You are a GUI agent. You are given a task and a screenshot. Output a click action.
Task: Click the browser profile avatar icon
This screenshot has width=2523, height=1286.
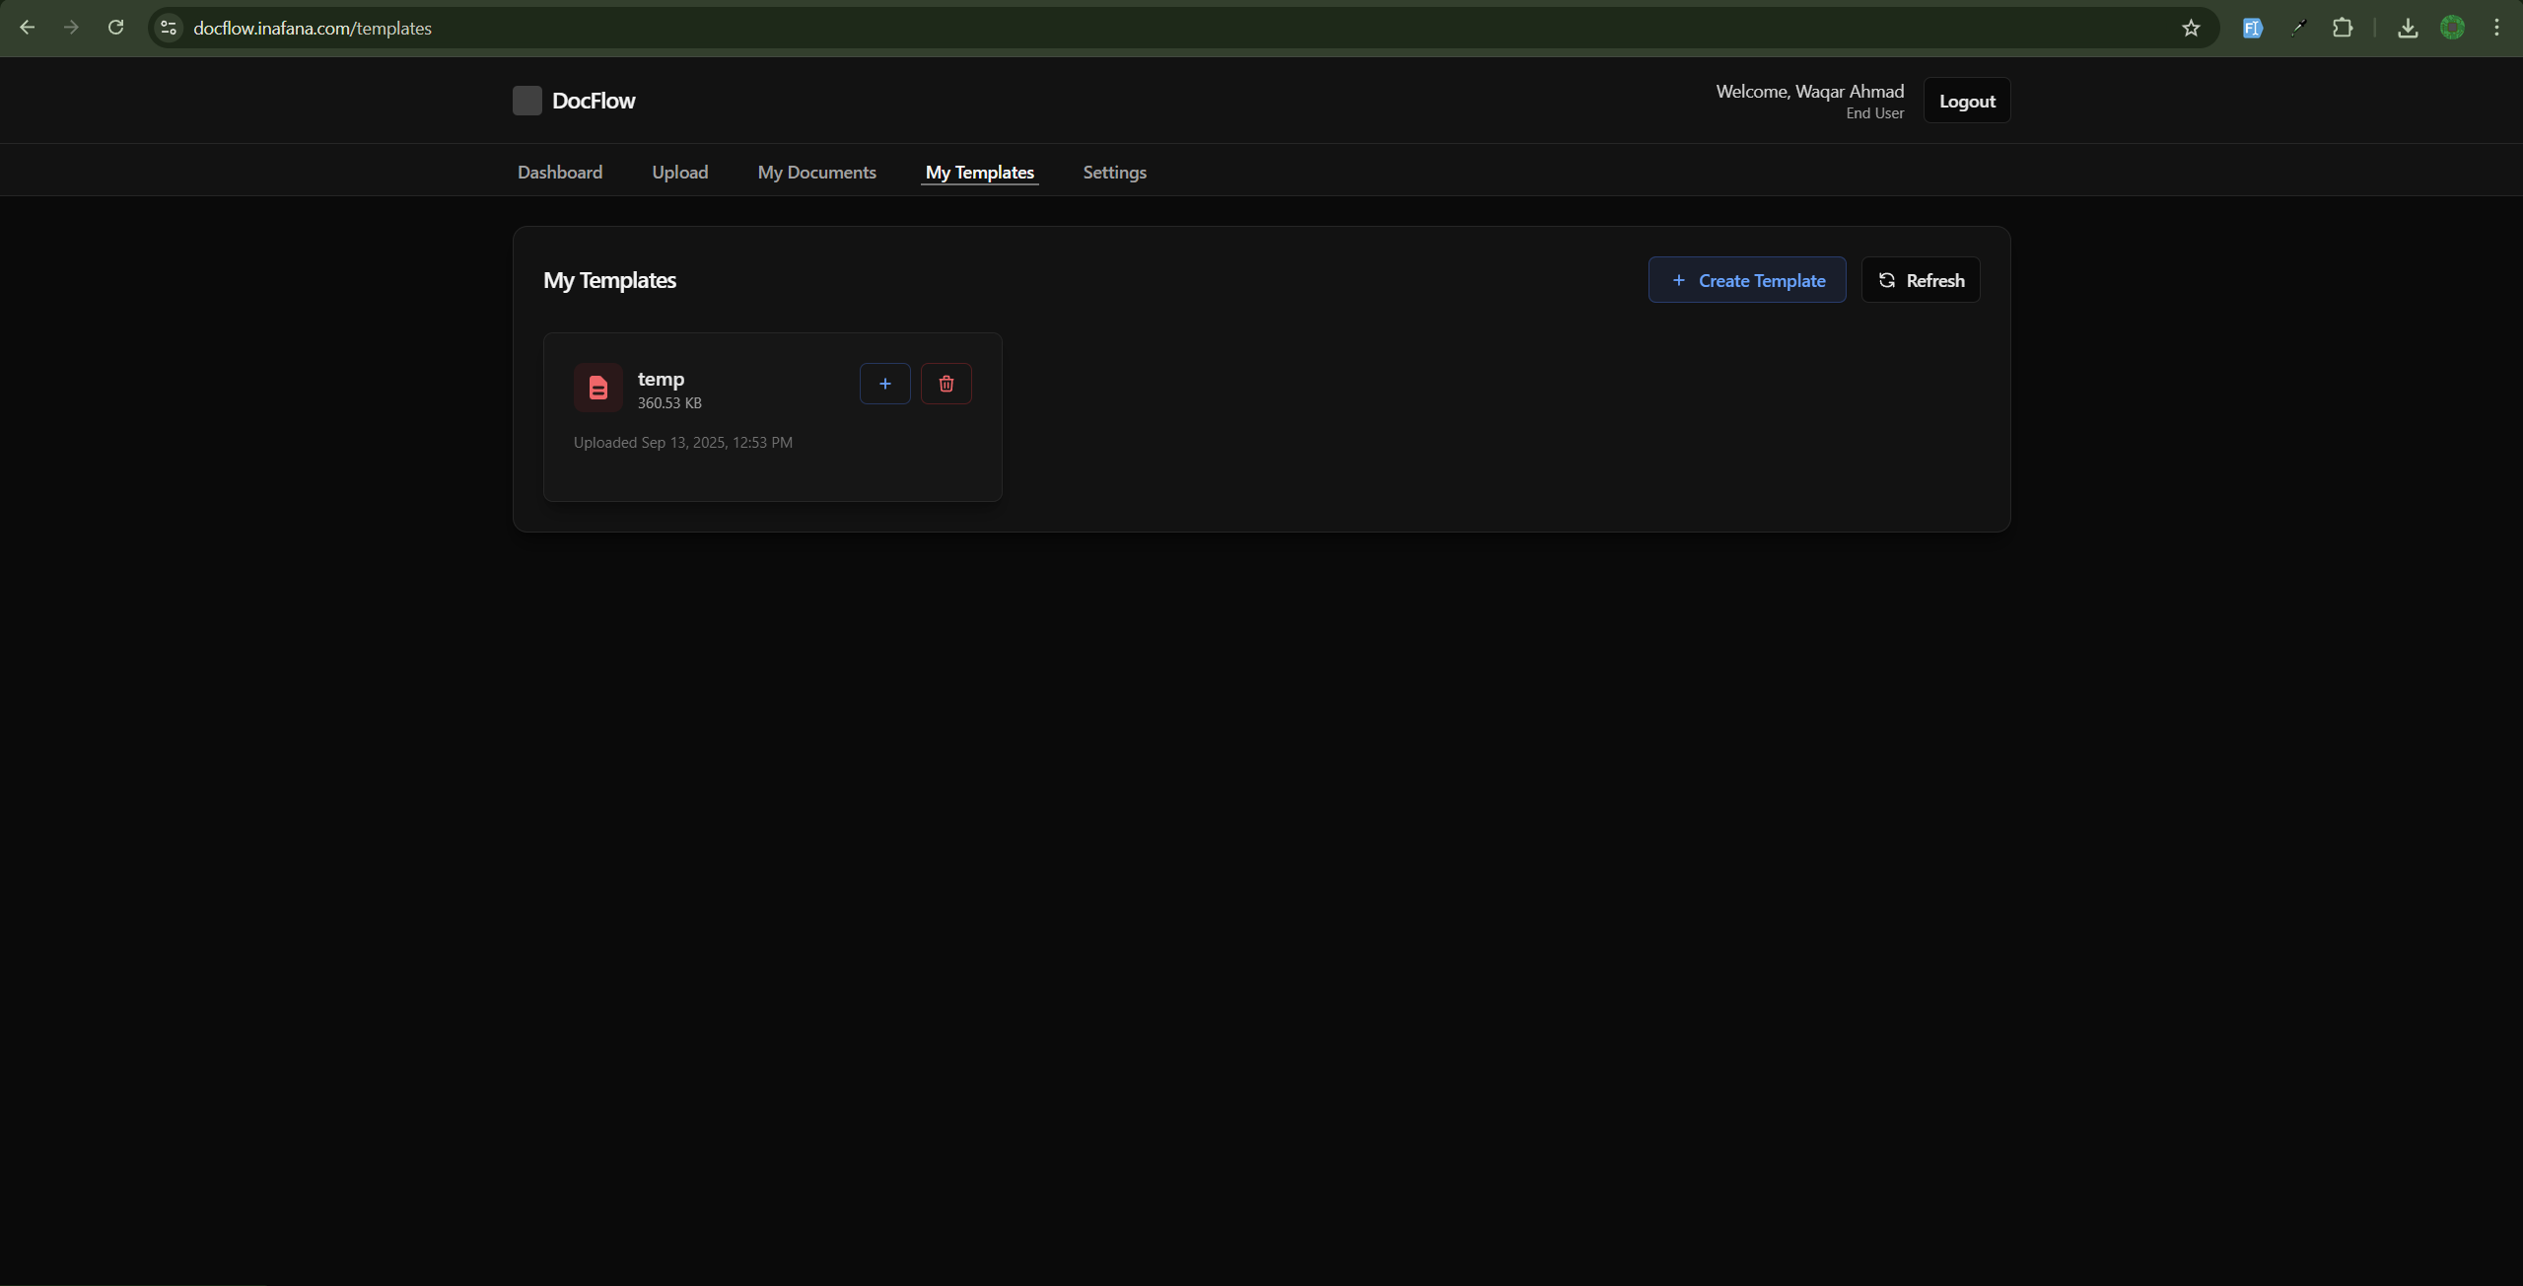2453,27
